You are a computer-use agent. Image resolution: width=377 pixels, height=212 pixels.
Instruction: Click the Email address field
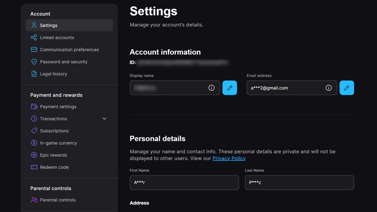coord(292,88)
